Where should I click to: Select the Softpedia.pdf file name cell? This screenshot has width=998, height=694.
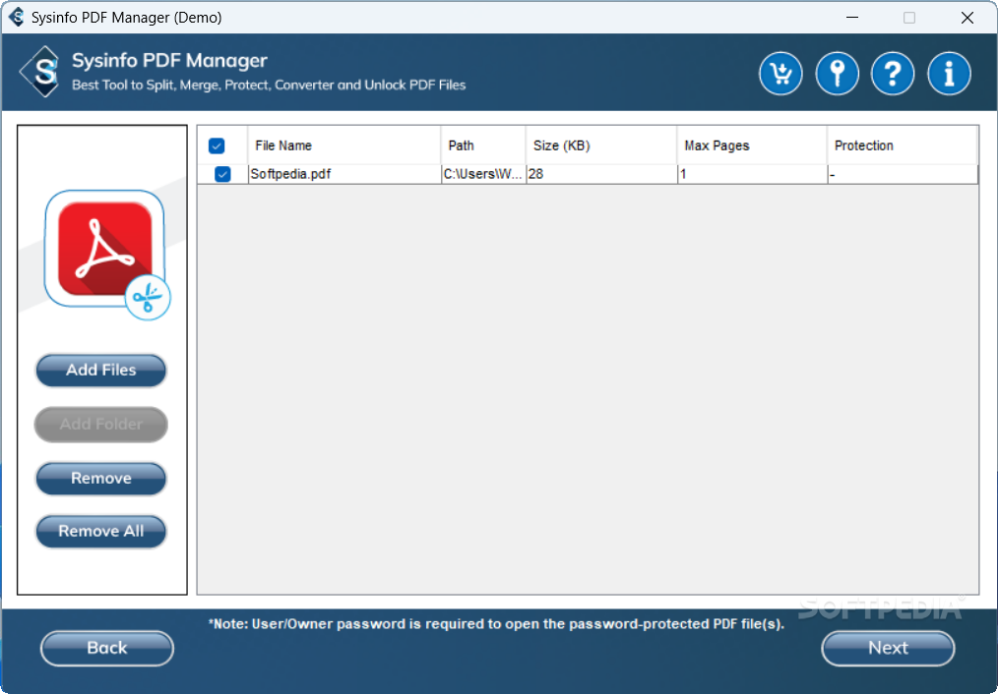click(344, 174)
